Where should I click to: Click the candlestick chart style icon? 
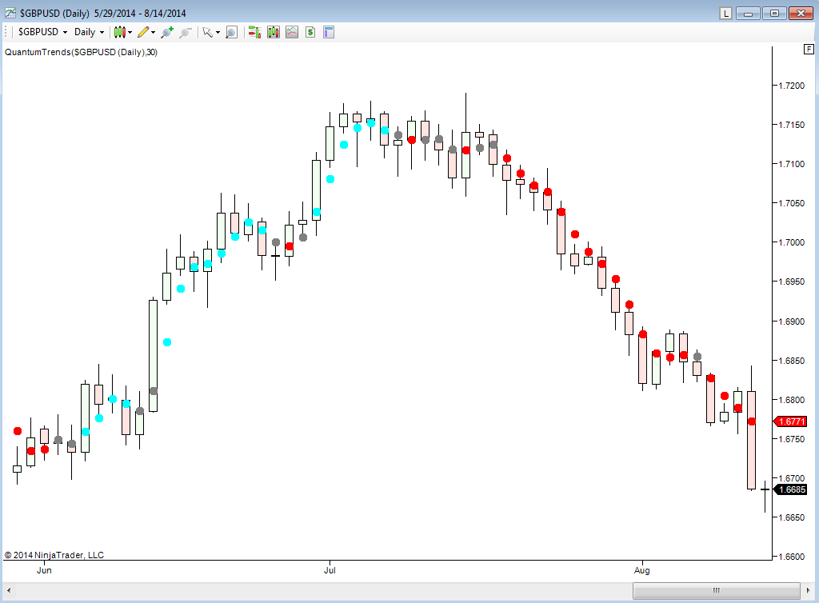(x=120, y=32)
